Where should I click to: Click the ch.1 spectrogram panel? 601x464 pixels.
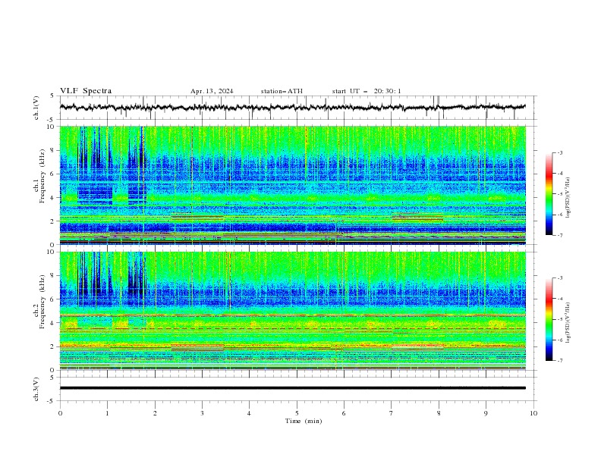(292, 185)
